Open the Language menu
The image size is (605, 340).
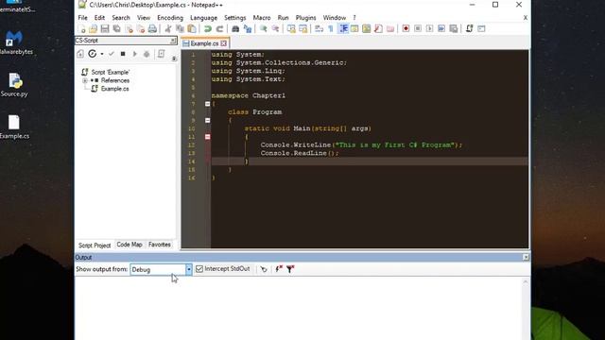click(204, 18)
